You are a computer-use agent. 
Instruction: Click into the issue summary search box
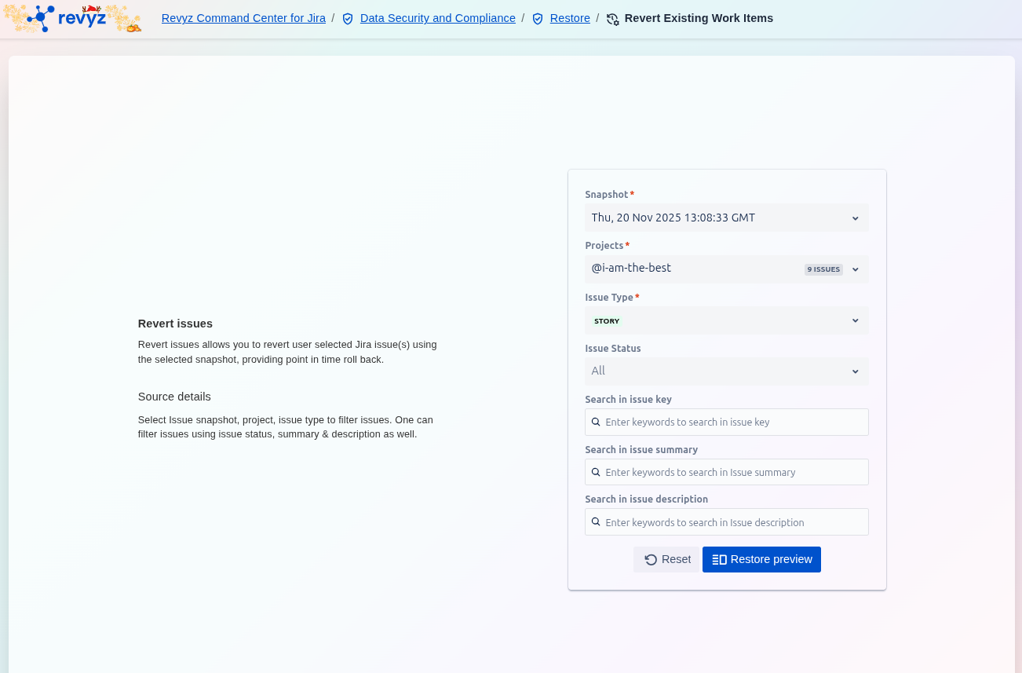(734, 472)
